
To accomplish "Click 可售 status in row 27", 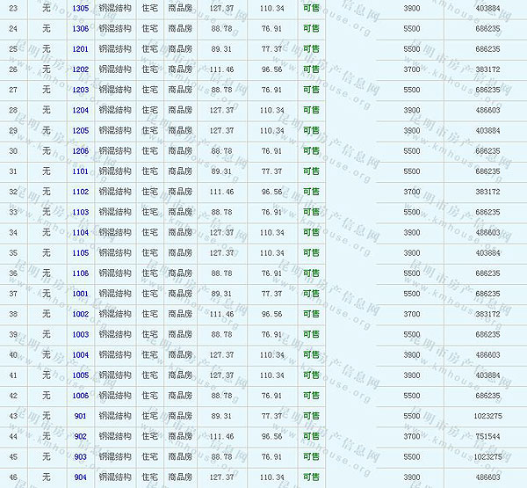I will 311,90.
